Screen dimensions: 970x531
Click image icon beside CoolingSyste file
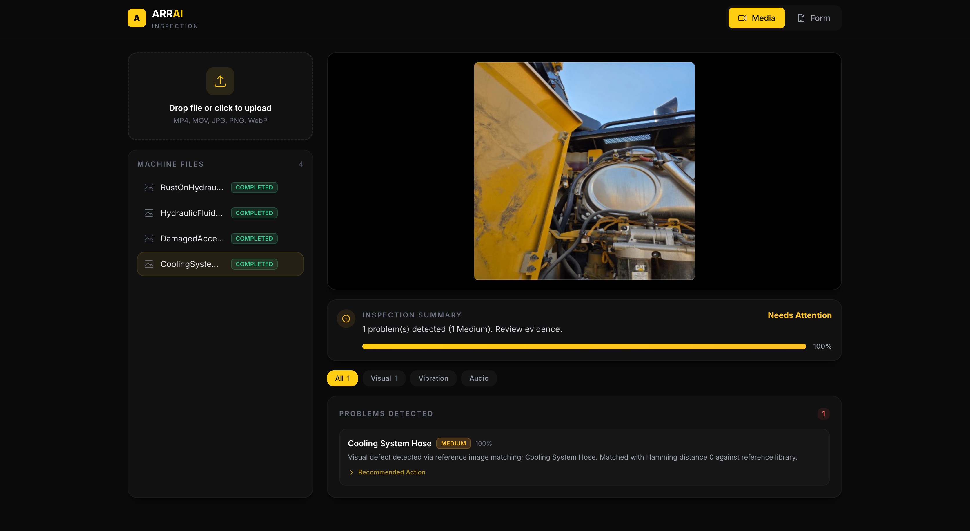pos(149,264)
